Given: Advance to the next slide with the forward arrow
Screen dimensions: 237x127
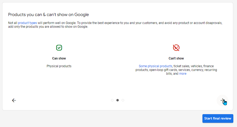Looking at the screenshot, I should tap(222, 101).
